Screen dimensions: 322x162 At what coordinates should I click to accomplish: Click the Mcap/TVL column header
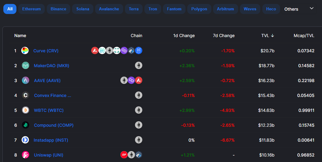(304, 36)
